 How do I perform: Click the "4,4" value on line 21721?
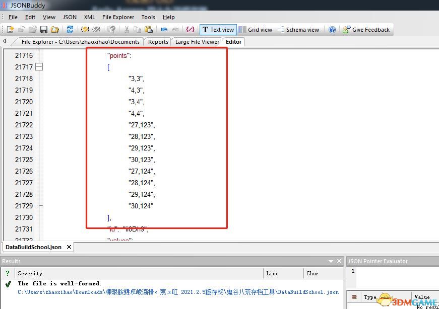point(137,113)
